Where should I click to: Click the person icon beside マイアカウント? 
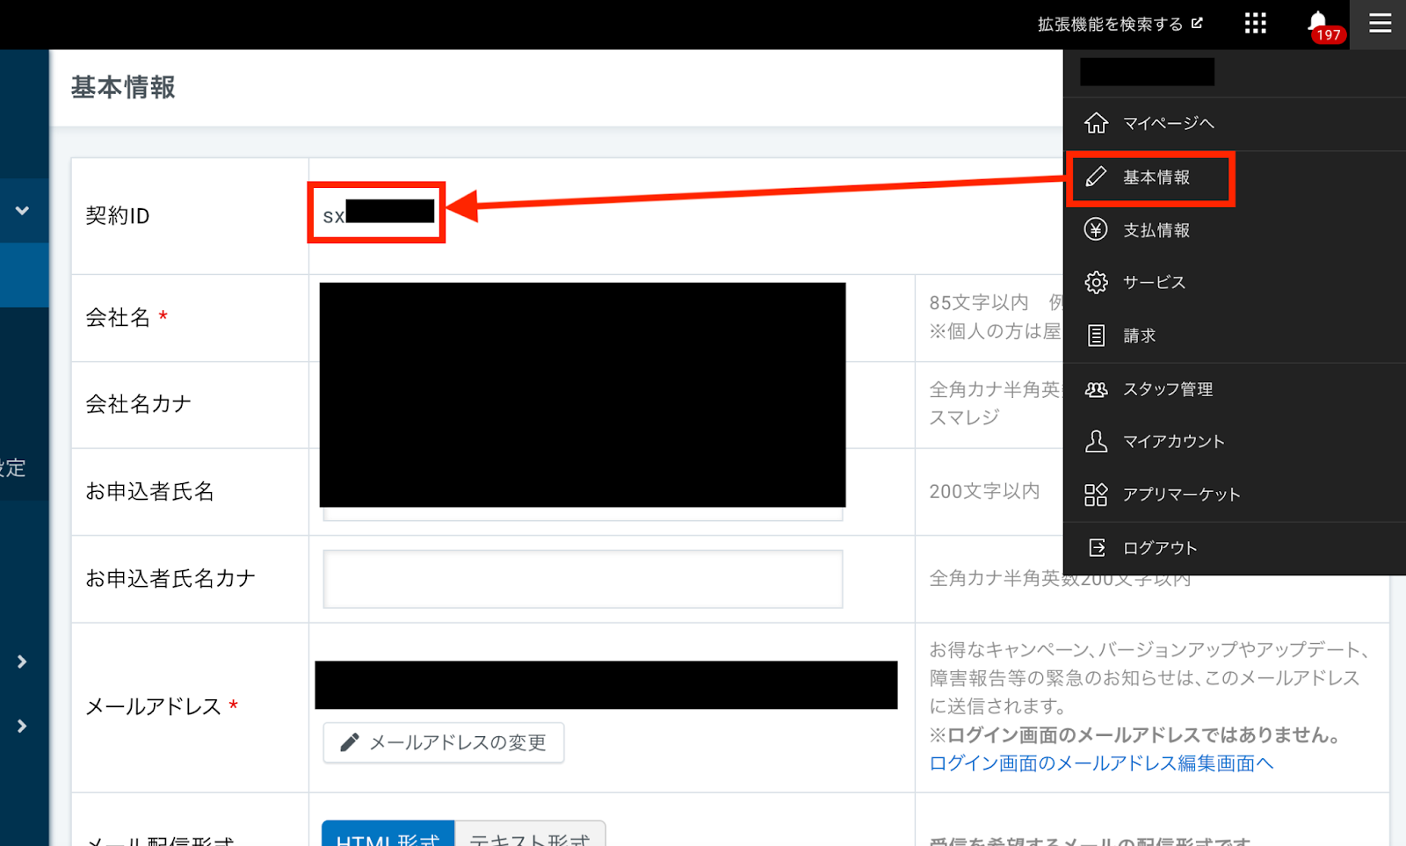[x=1096, y=441]
